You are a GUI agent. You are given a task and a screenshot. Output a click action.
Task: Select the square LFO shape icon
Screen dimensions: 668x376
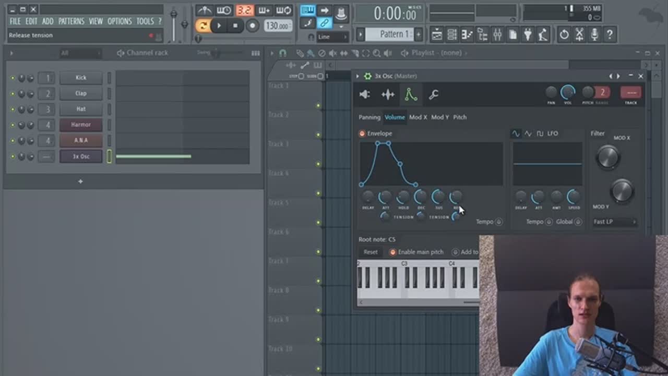tap(540, 134)
